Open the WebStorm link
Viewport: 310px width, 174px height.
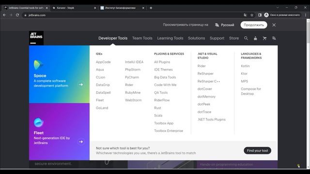pos(133,100)
